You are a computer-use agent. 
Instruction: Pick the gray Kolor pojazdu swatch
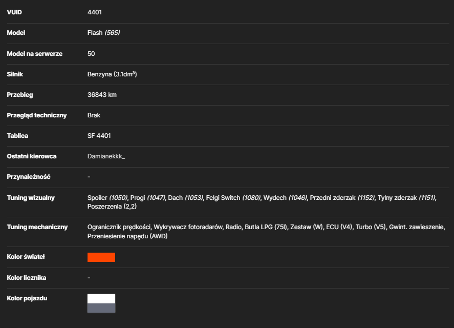click(x=101, y=308)
